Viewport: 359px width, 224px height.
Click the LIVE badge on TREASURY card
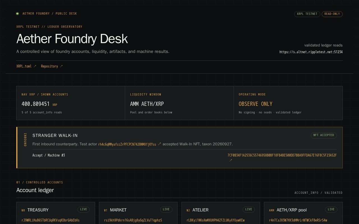(84, 209)
